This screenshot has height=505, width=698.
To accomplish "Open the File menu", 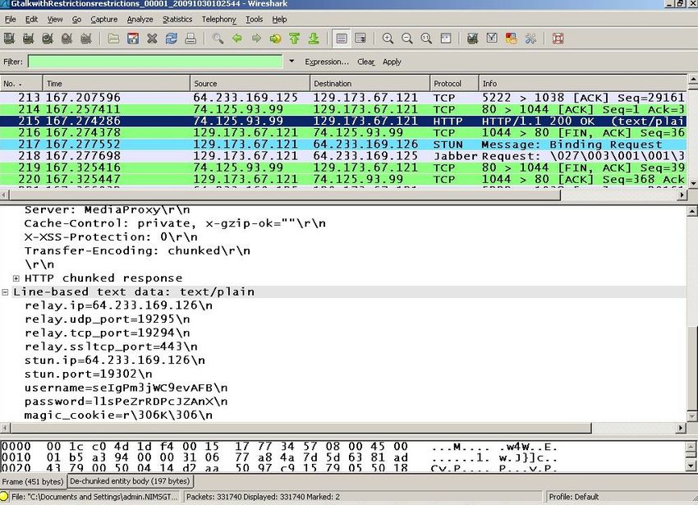I will tap(10, 19).
